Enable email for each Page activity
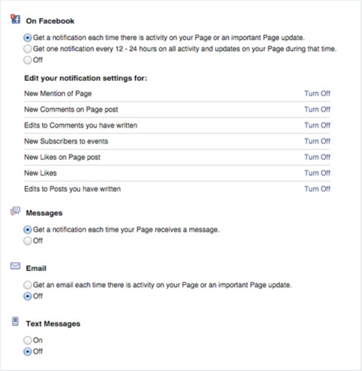362x371 pixels. tap(28, 285)
